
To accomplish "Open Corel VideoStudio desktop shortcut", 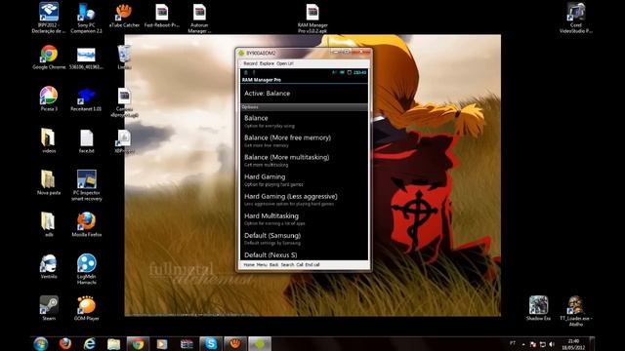I will [x=576, y=18].
